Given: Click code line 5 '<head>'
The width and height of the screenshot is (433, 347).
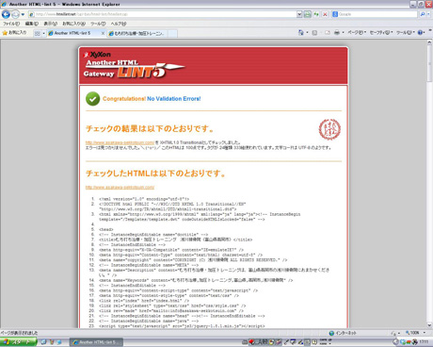Looking at the screenshot, I should (x=106, y=229).
